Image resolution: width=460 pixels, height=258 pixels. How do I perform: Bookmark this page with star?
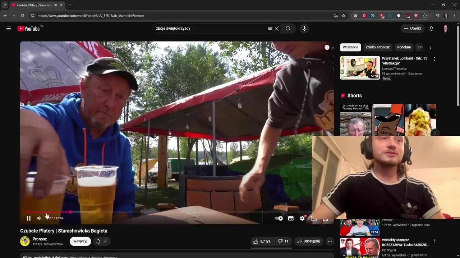pos(344,16)
